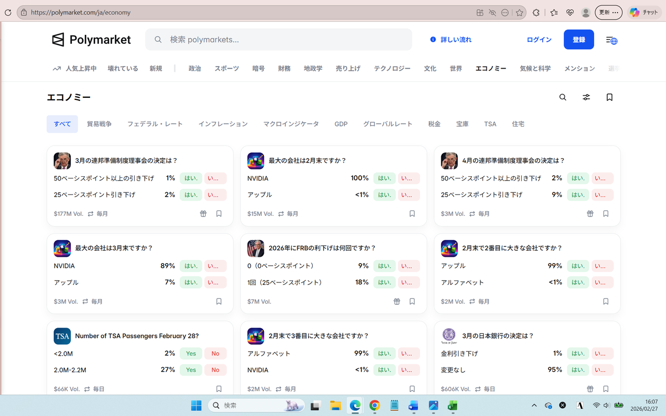
Task: Bookmark the 3月の連邦準備制度理事会の決定は？ card
Action: pyautogui.click(x=219, y=214)
